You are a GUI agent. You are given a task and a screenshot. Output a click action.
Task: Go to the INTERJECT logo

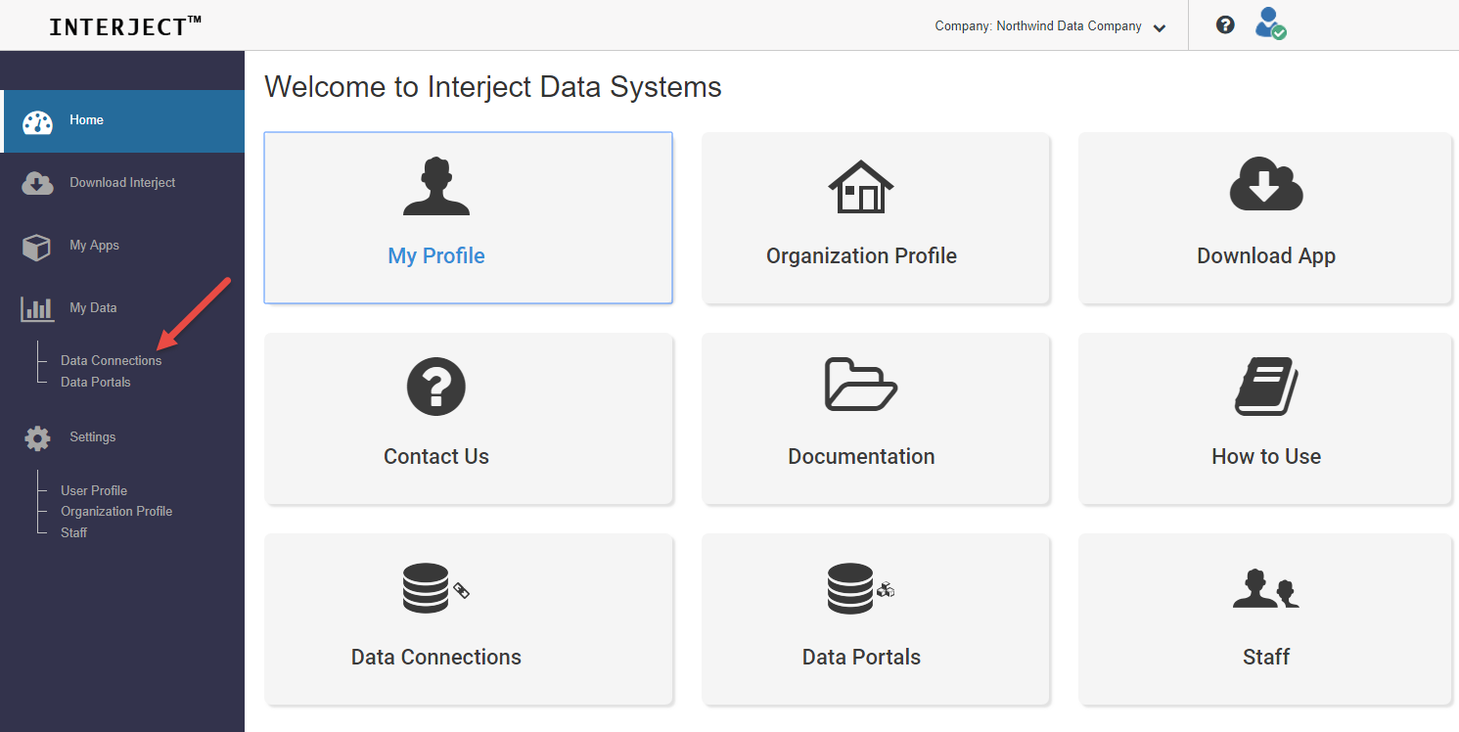pos(125,26)
